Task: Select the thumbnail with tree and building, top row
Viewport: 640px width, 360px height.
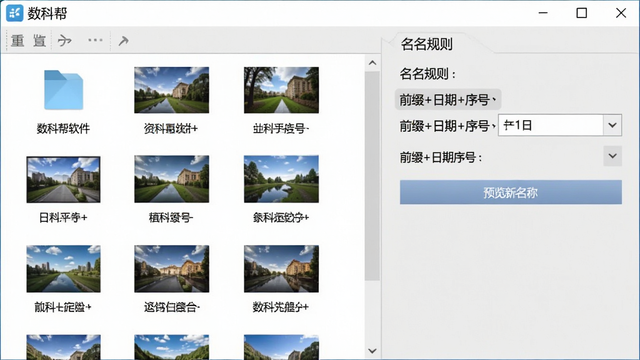Action: click(x=281, y=90)
